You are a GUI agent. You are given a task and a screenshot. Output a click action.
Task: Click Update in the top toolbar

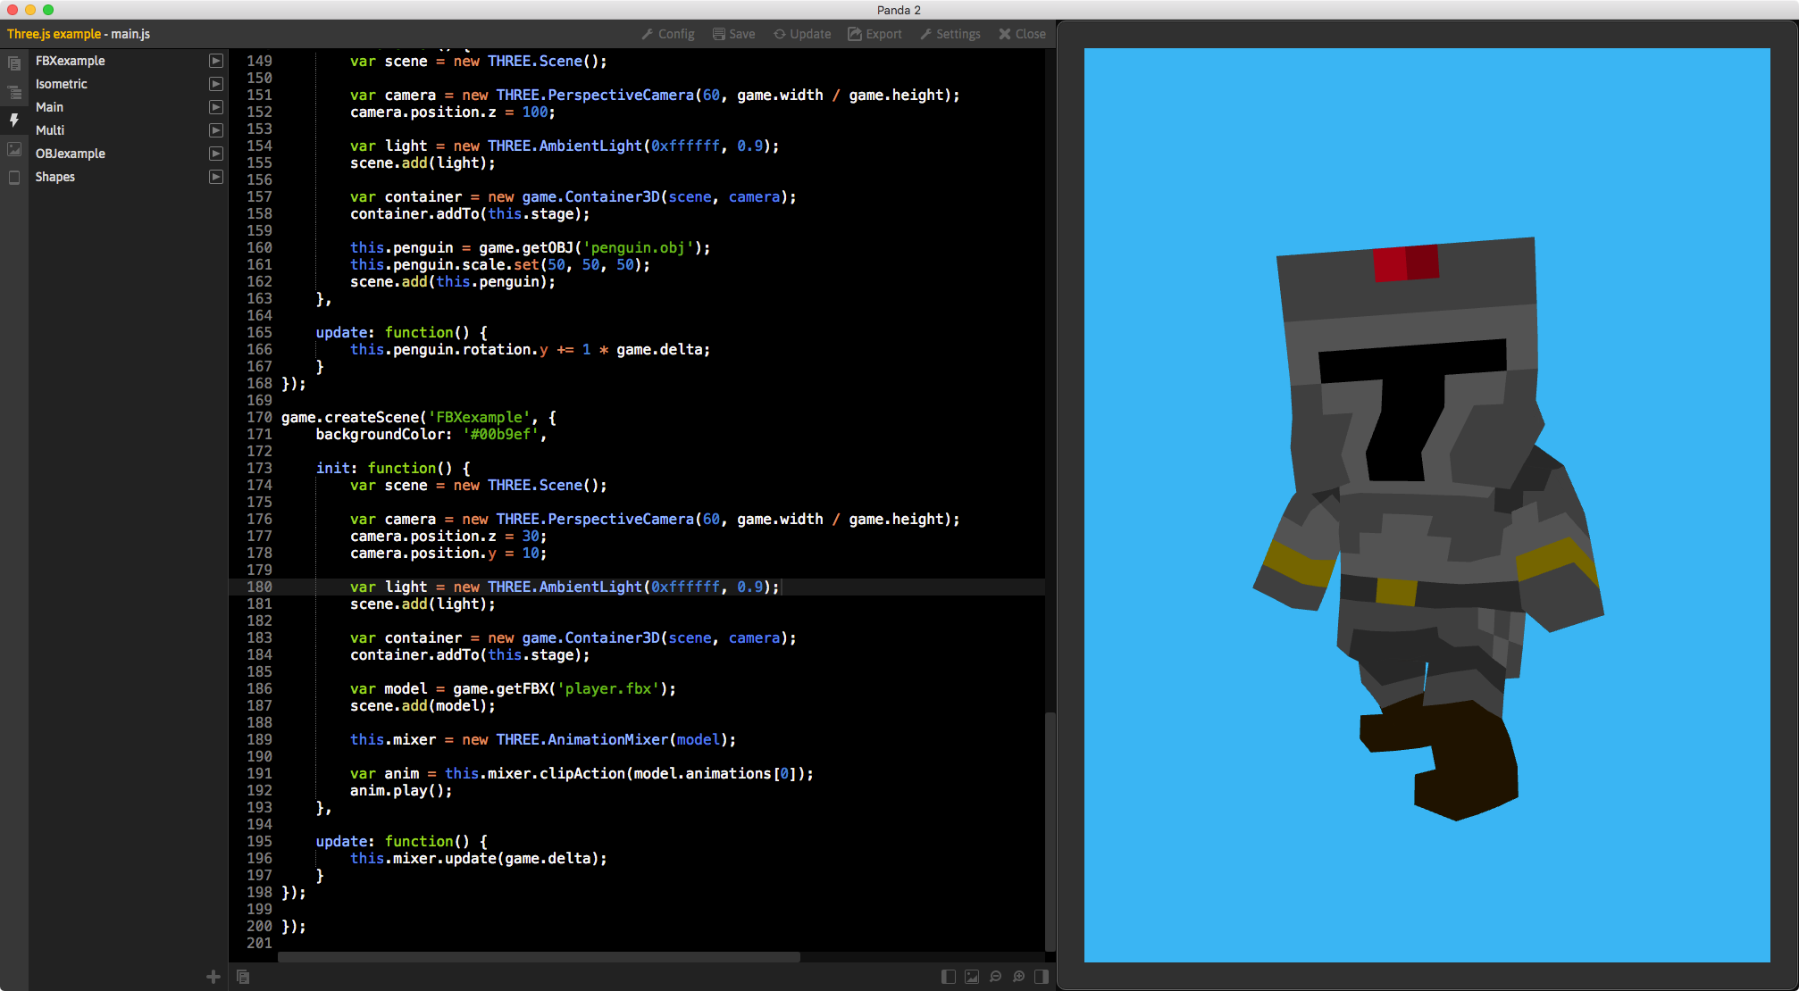point(802,34)
